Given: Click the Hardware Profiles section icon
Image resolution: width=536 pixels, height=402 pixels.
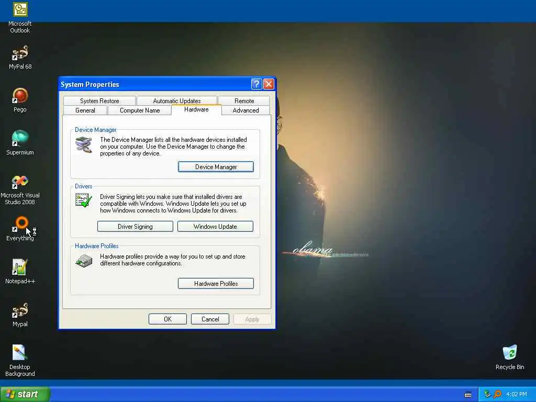Looking at the screenshot, I should 84,261.
